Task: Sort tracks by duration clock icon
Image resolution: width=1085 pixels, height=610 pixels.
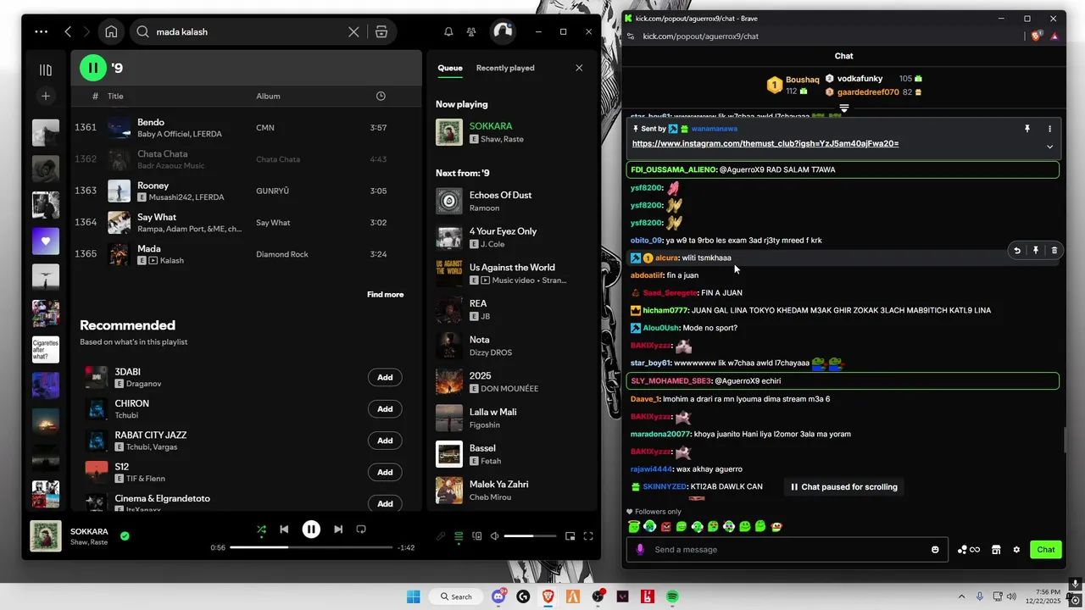Action: pyautogui.click(x=381, y=96)
